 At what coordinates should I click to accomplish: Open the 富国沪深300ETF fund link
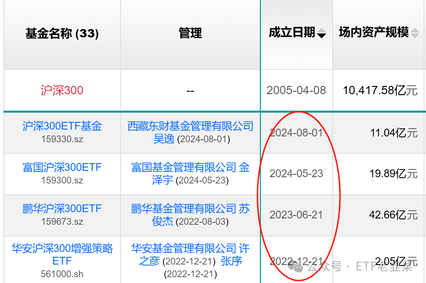tap(62, 167)
